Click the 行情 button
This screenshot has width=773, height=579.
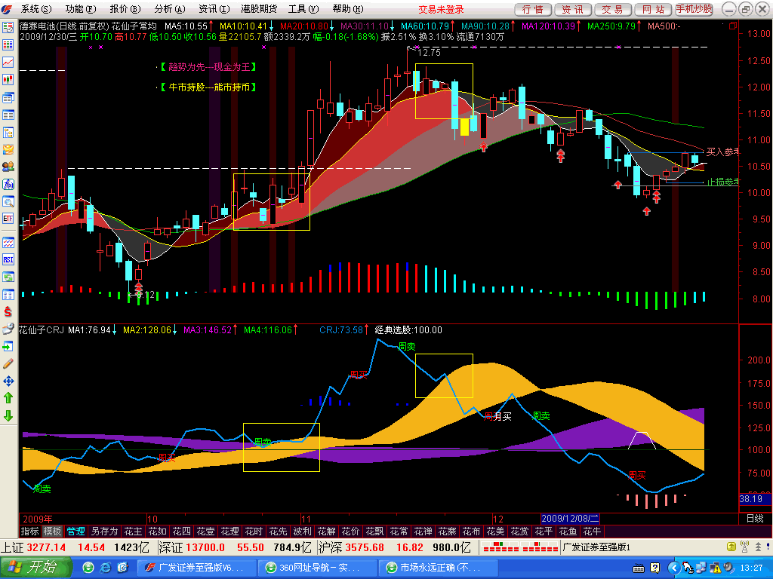[x=533, y=9]
